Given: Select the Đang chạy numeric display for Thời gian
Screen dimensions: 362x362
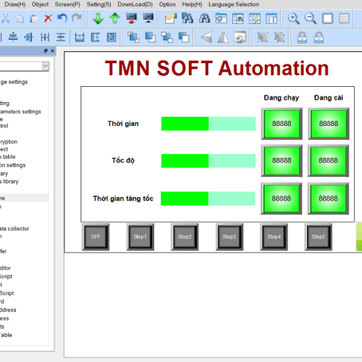Looking at the screenshot, I should coord(282,124).
